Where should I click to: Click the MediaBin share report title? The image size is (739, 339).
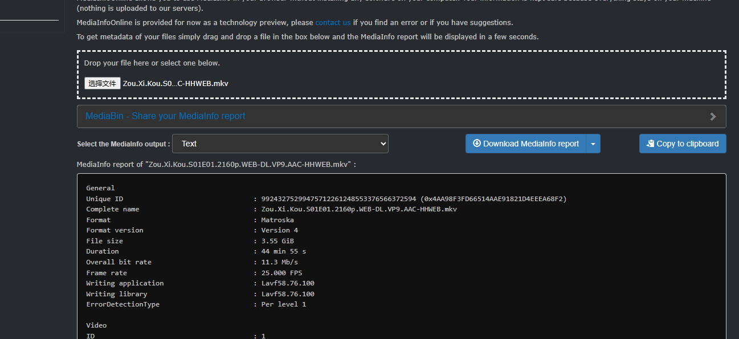165,116
